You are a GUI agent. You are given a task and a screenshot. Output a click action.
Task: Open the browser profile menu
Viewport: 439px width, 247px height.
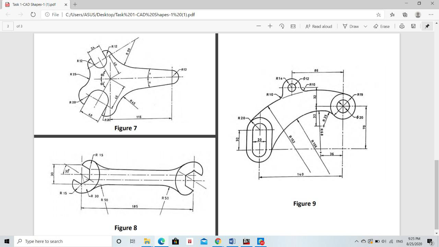coord(417,14)
